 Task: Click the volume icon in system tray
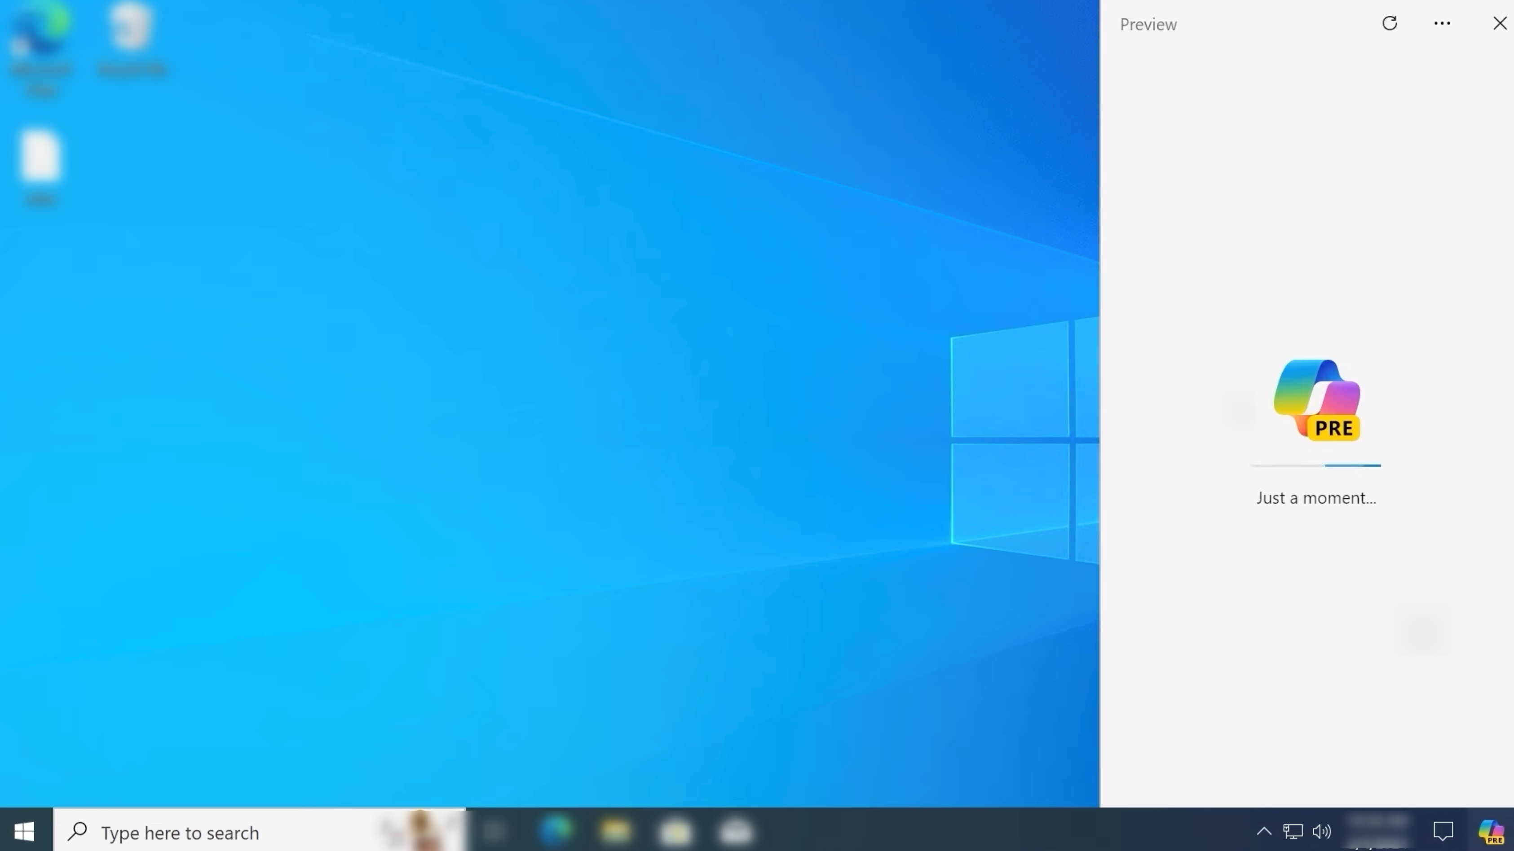[1322, 831]
